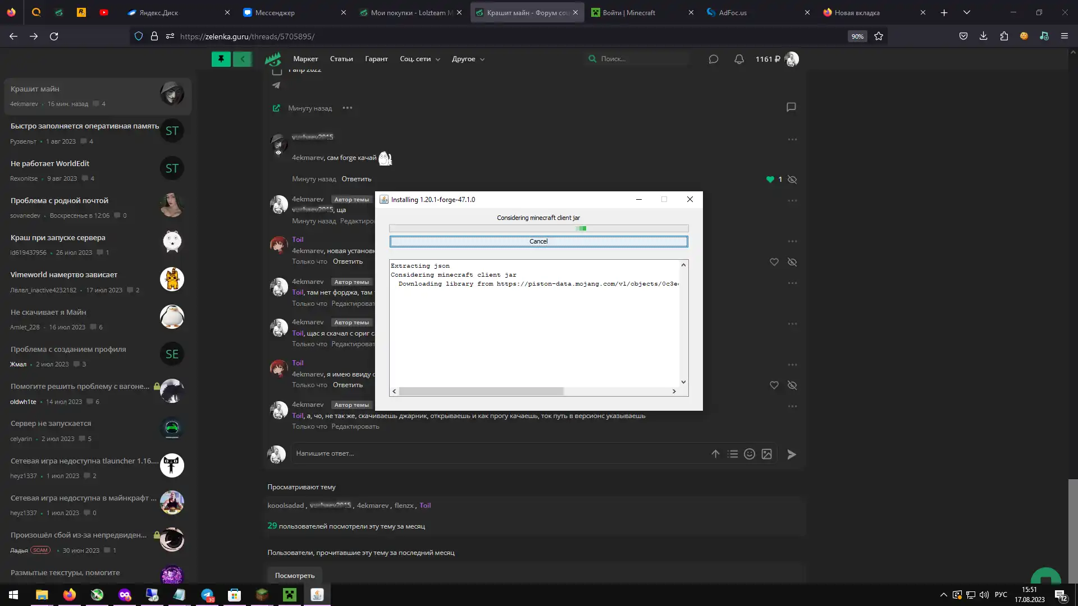Bookmark page with star icon in address bar

pyautogui.click(x=879, y=36)
